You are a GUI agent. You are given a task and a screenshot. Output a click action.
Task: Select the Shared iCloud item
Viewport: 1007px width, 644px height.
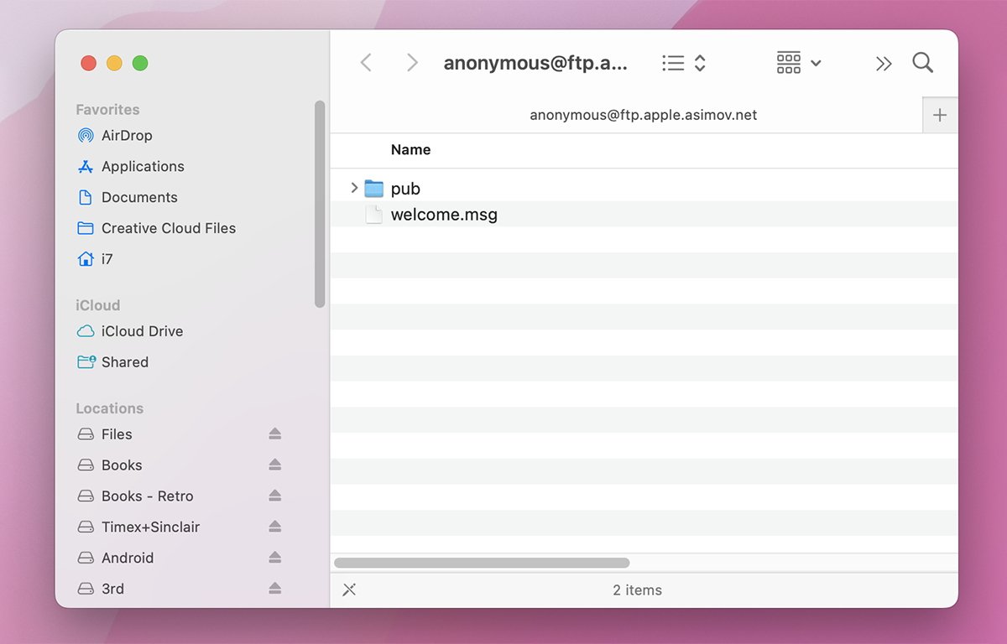124,361
